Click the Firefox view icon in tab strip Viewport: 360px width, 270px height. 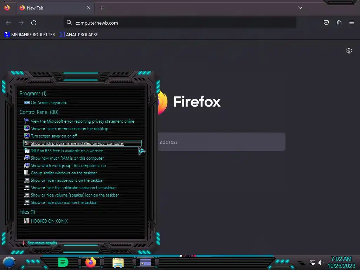tap(7, 8)
